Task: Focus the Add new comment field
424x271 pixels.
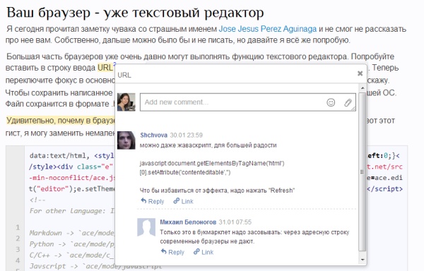Action: tap(248, 102)
